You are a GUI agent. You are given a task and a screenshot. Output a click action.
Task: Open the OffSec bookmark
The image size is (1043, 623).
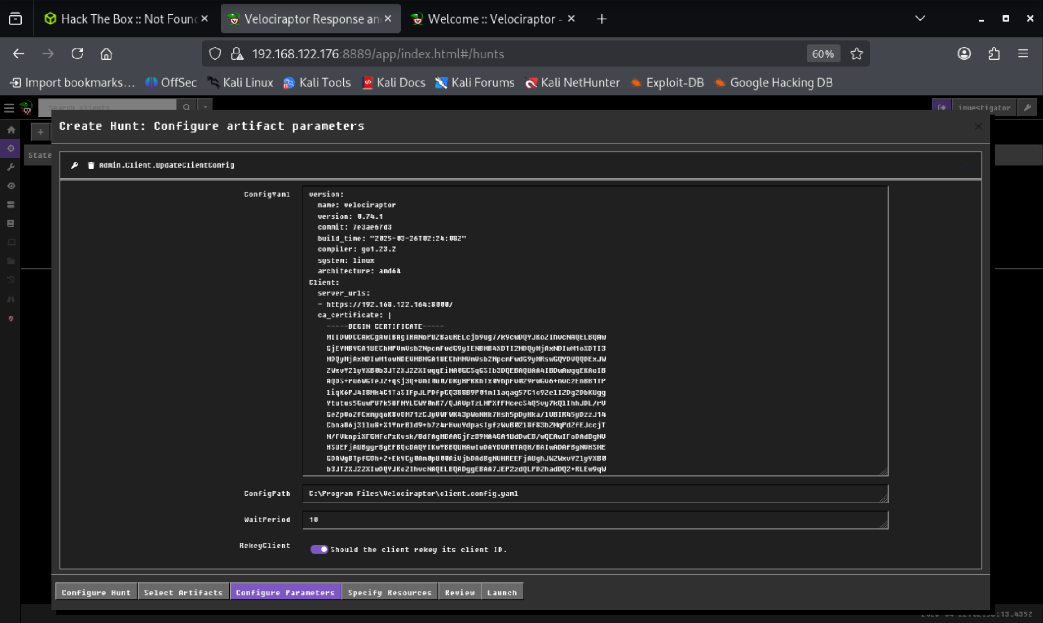[x=171, y=83]
